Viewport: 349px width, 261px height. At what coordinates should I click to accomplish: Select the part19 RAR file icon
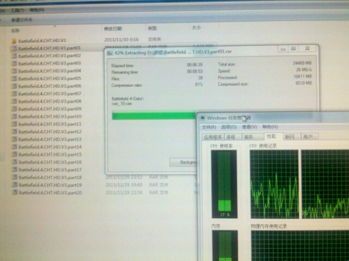pyautogui.click(x=15, y=185)
